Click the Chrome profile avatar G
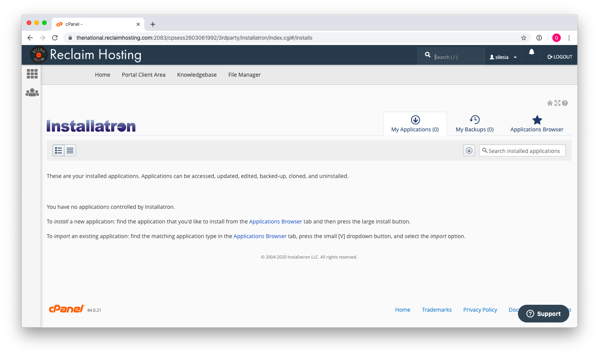 tap(557, 38)
